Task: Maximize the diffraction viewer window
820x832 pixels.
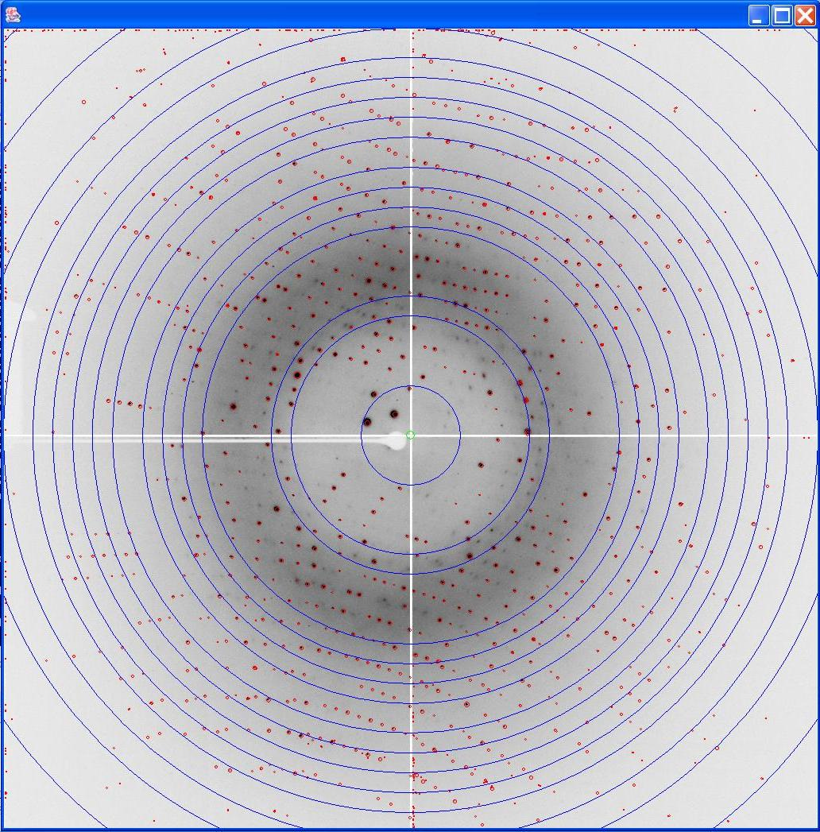Action: click(x=782, y=15)
